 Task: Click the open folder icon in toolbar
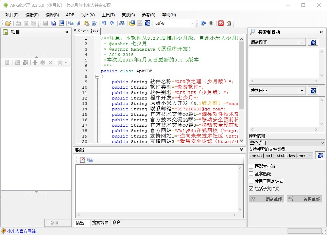click(8, 23)
